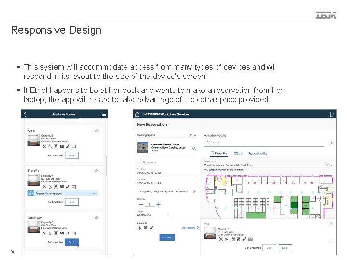Click the catering icon in The Who card
Viewport: 347px width, 260px height.
pos(44,187)
